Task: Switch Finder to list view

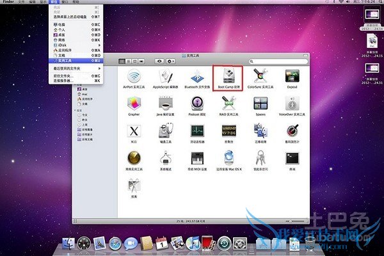Action: click(129, 61)
